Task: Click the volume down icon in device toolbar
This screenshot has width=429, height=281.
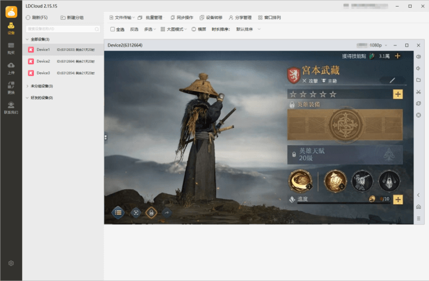Action: (418, 69)
